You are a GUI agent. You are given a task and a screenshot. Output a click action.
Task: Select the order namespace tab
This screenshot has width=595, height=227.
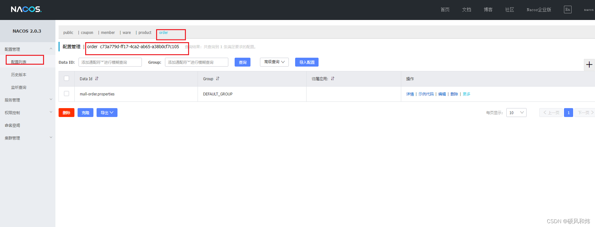point(163,33)
